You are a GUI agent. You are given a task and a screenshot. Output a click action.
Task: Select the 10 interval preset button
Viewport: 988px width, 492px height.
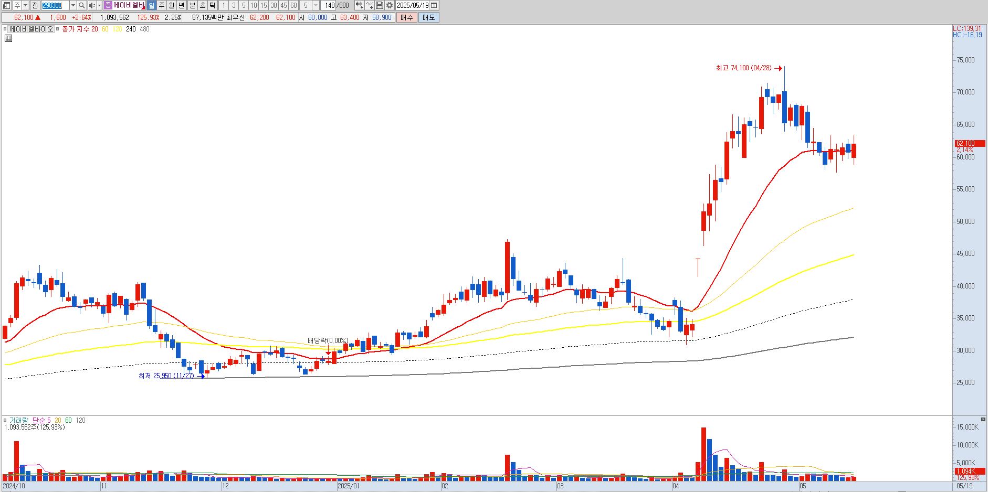pos(254,5)
